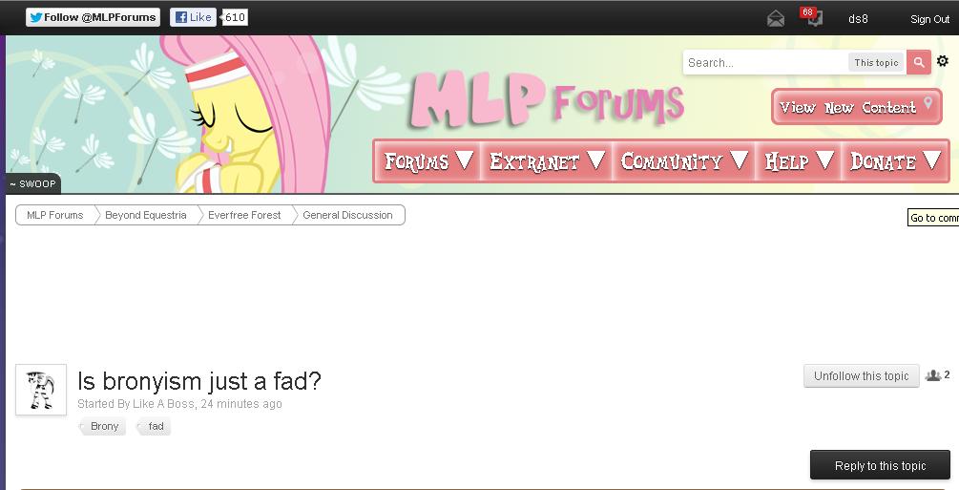The height and width of the screenshot is (490, 959).
Task: Click Reply to this topic button
Action: coord(880,465)
